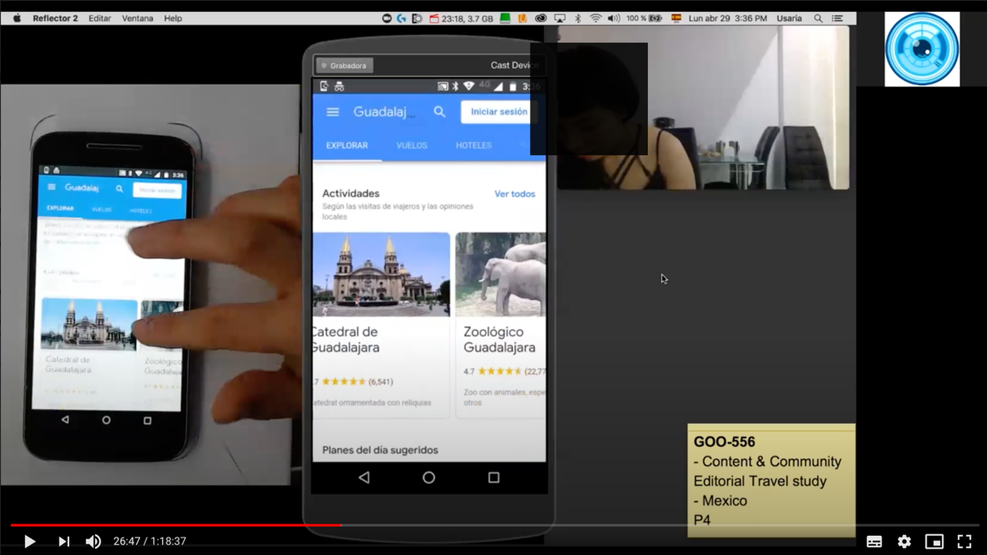Open Notification Center list icon

tap(837, 18)
